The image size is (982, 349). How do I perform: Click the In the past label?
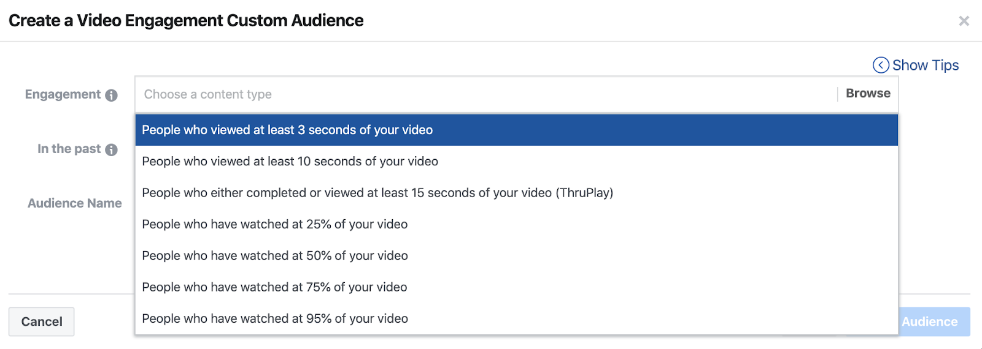click(69, 149)
